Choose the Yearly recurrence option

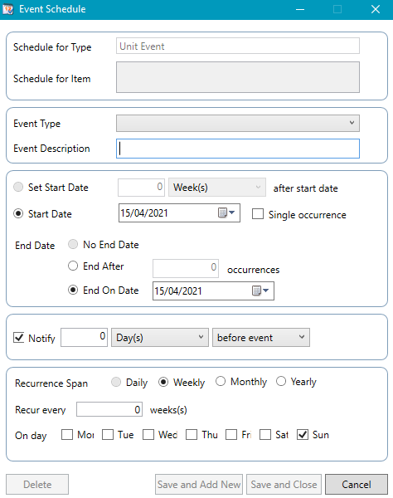coord(281,381)
